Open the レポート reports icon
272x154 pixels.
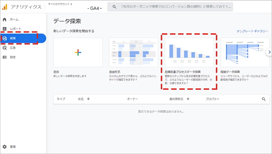click(x=5, y=29)
